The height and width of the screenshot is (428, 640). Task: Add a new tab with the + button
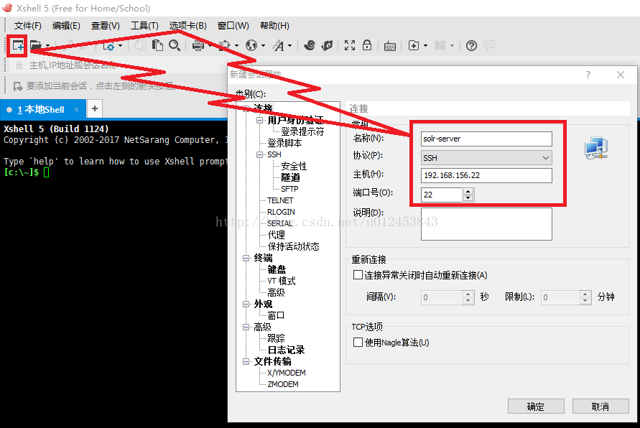[x=95, y=108]
